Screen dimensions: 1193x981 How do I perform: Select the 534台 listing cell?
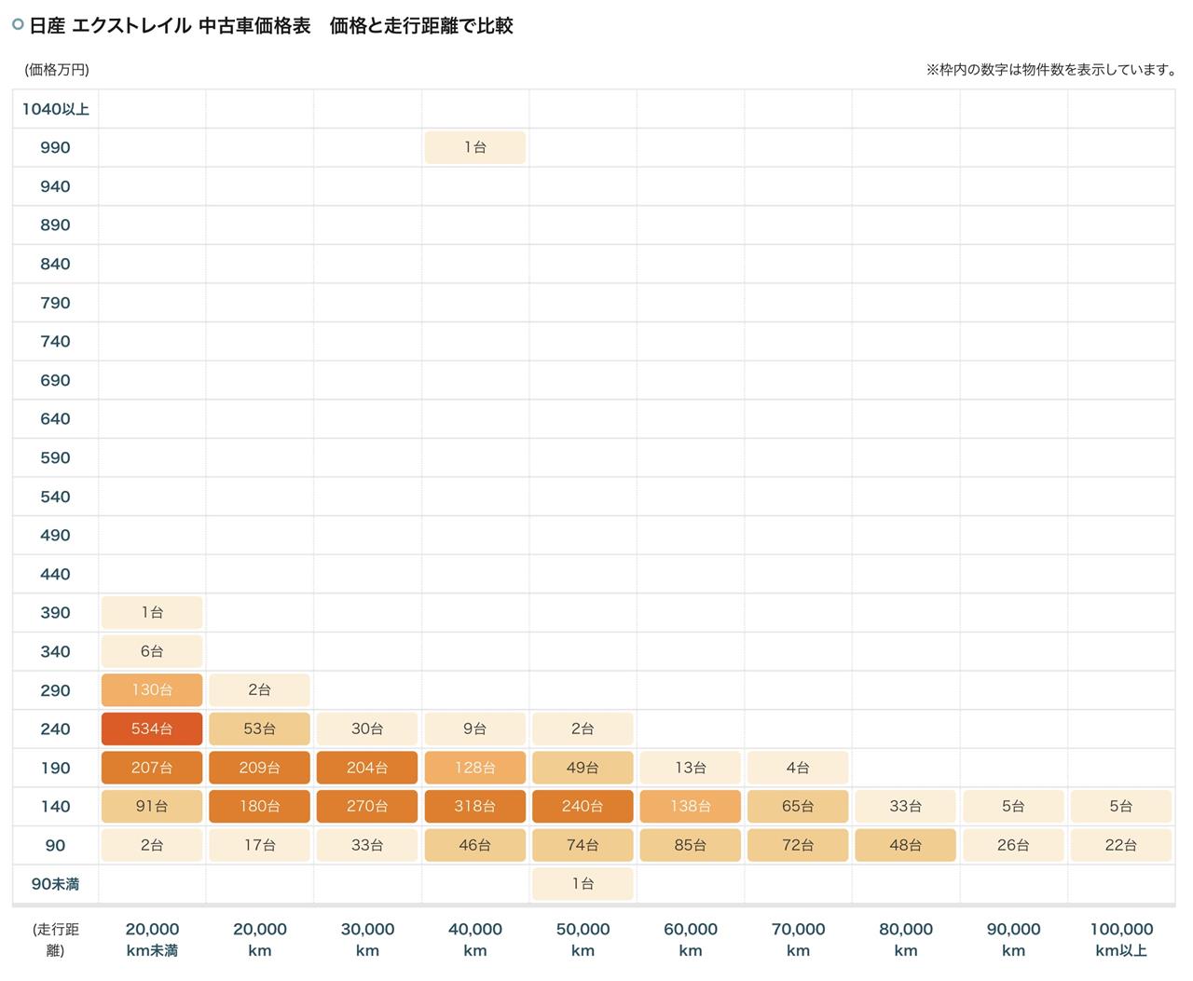click(152, 729)
